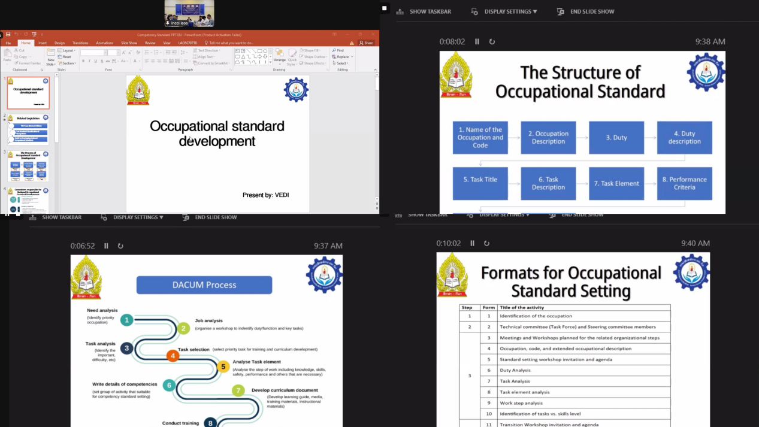
Task: Pause the 0:08:02 presenter timer
Action: 477,41
